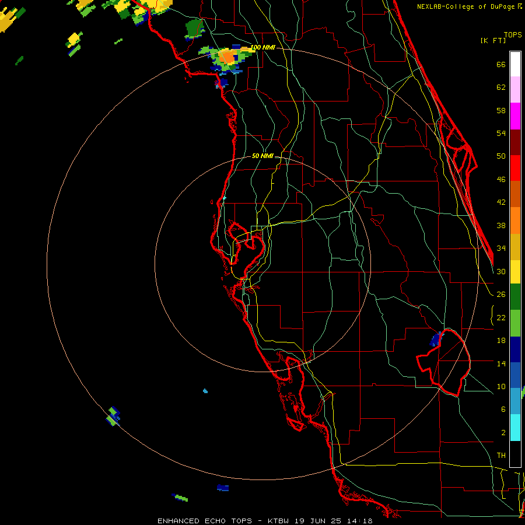The height and width of the screenshot is (525, 525).
Task: Click the 50 NMI range ring label
Action: [262, 156]
